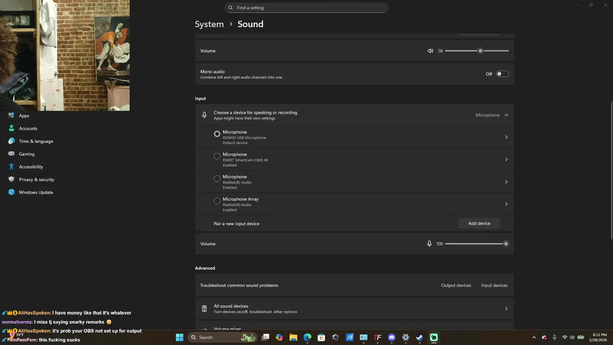Open EMEET SmartCam C60E 4K properties chevron
The image size is (613, 345).
[506, 160]
